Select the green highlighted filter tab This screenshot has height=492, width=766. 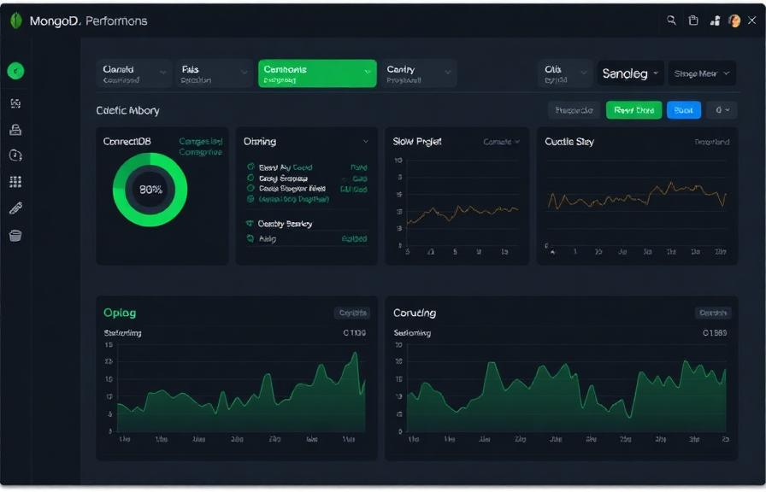coord(316,73)
